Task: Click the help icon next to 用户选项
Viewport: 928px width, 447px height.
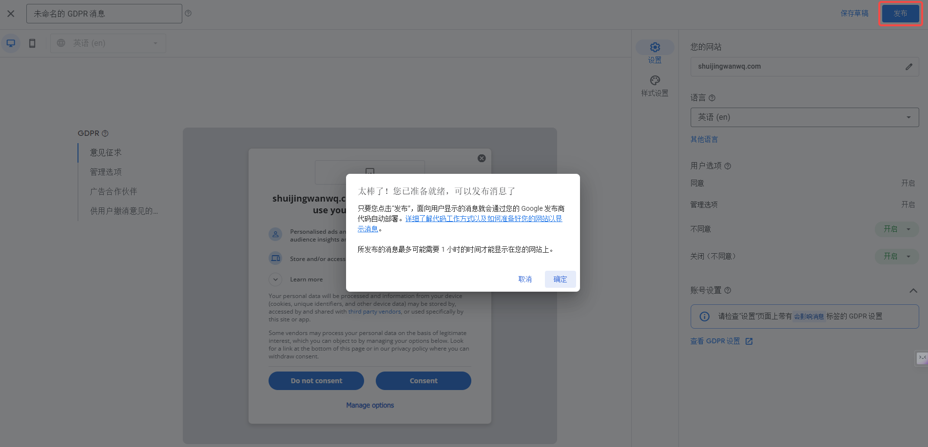Action: tap(728, 166)
